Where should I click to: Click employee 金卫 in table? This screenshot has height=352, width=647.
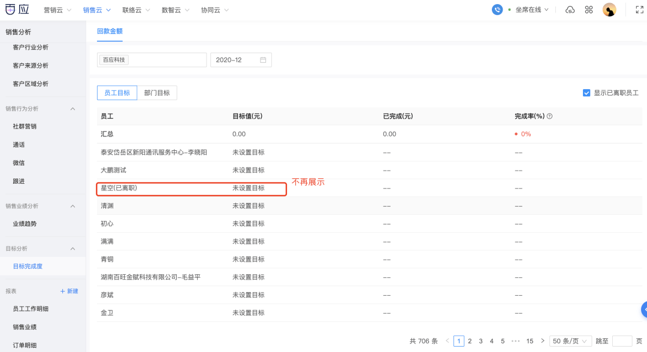[x=107, y=313]
